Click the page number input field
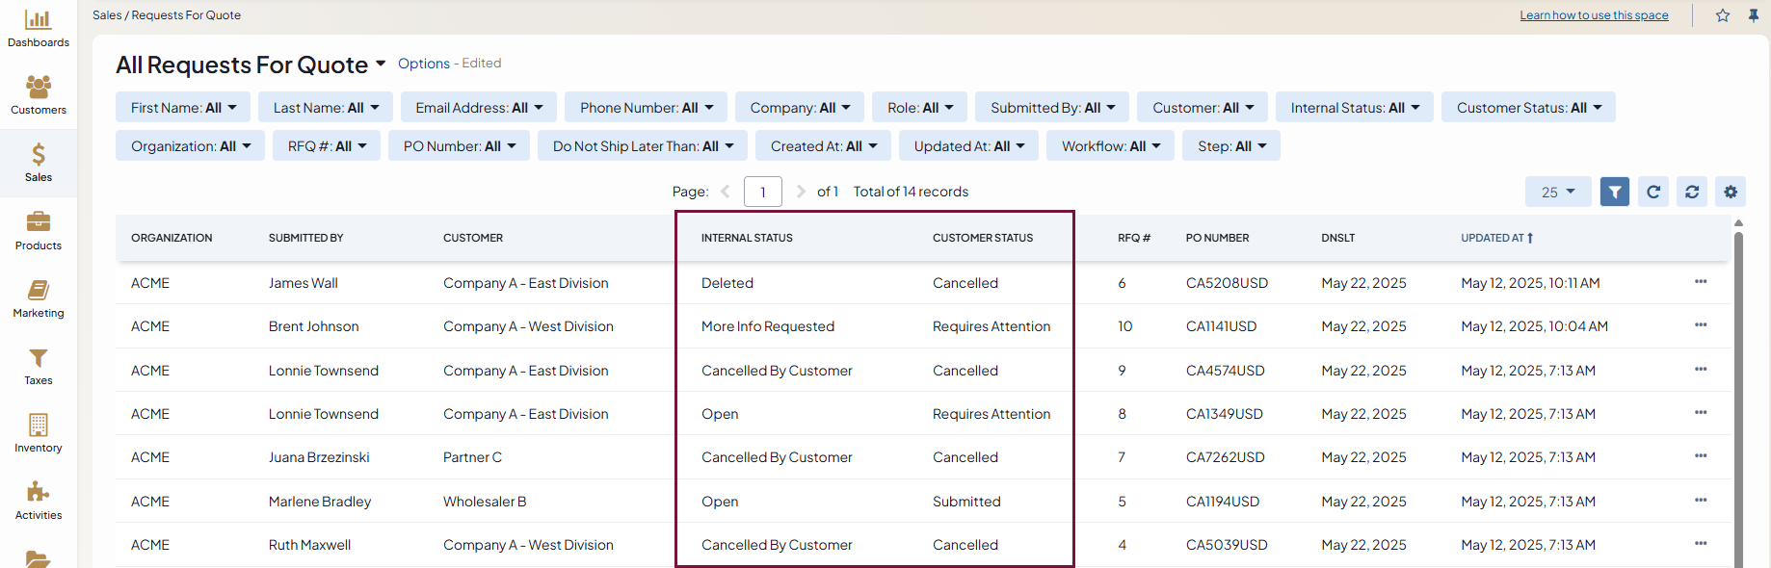Viewport: 1771px width, 568px height. click(x=762, y=192)
